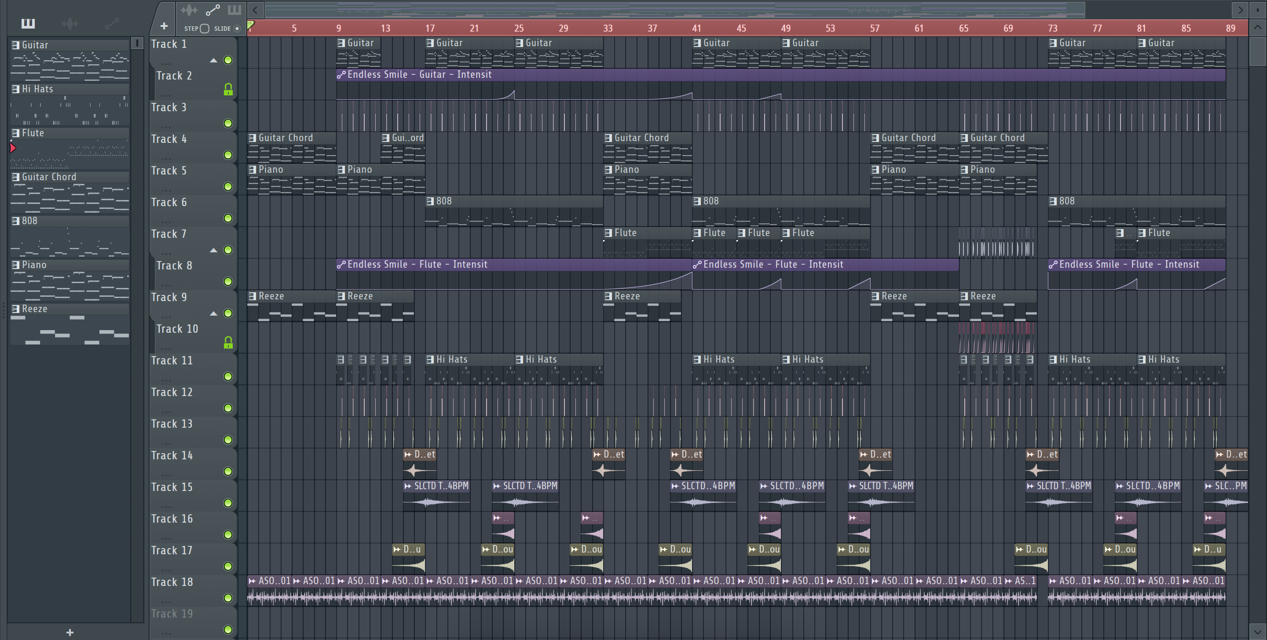Click bar 17 on the timeline ruler
Screen dimensions: 1267x640
[x=429, y=29]
